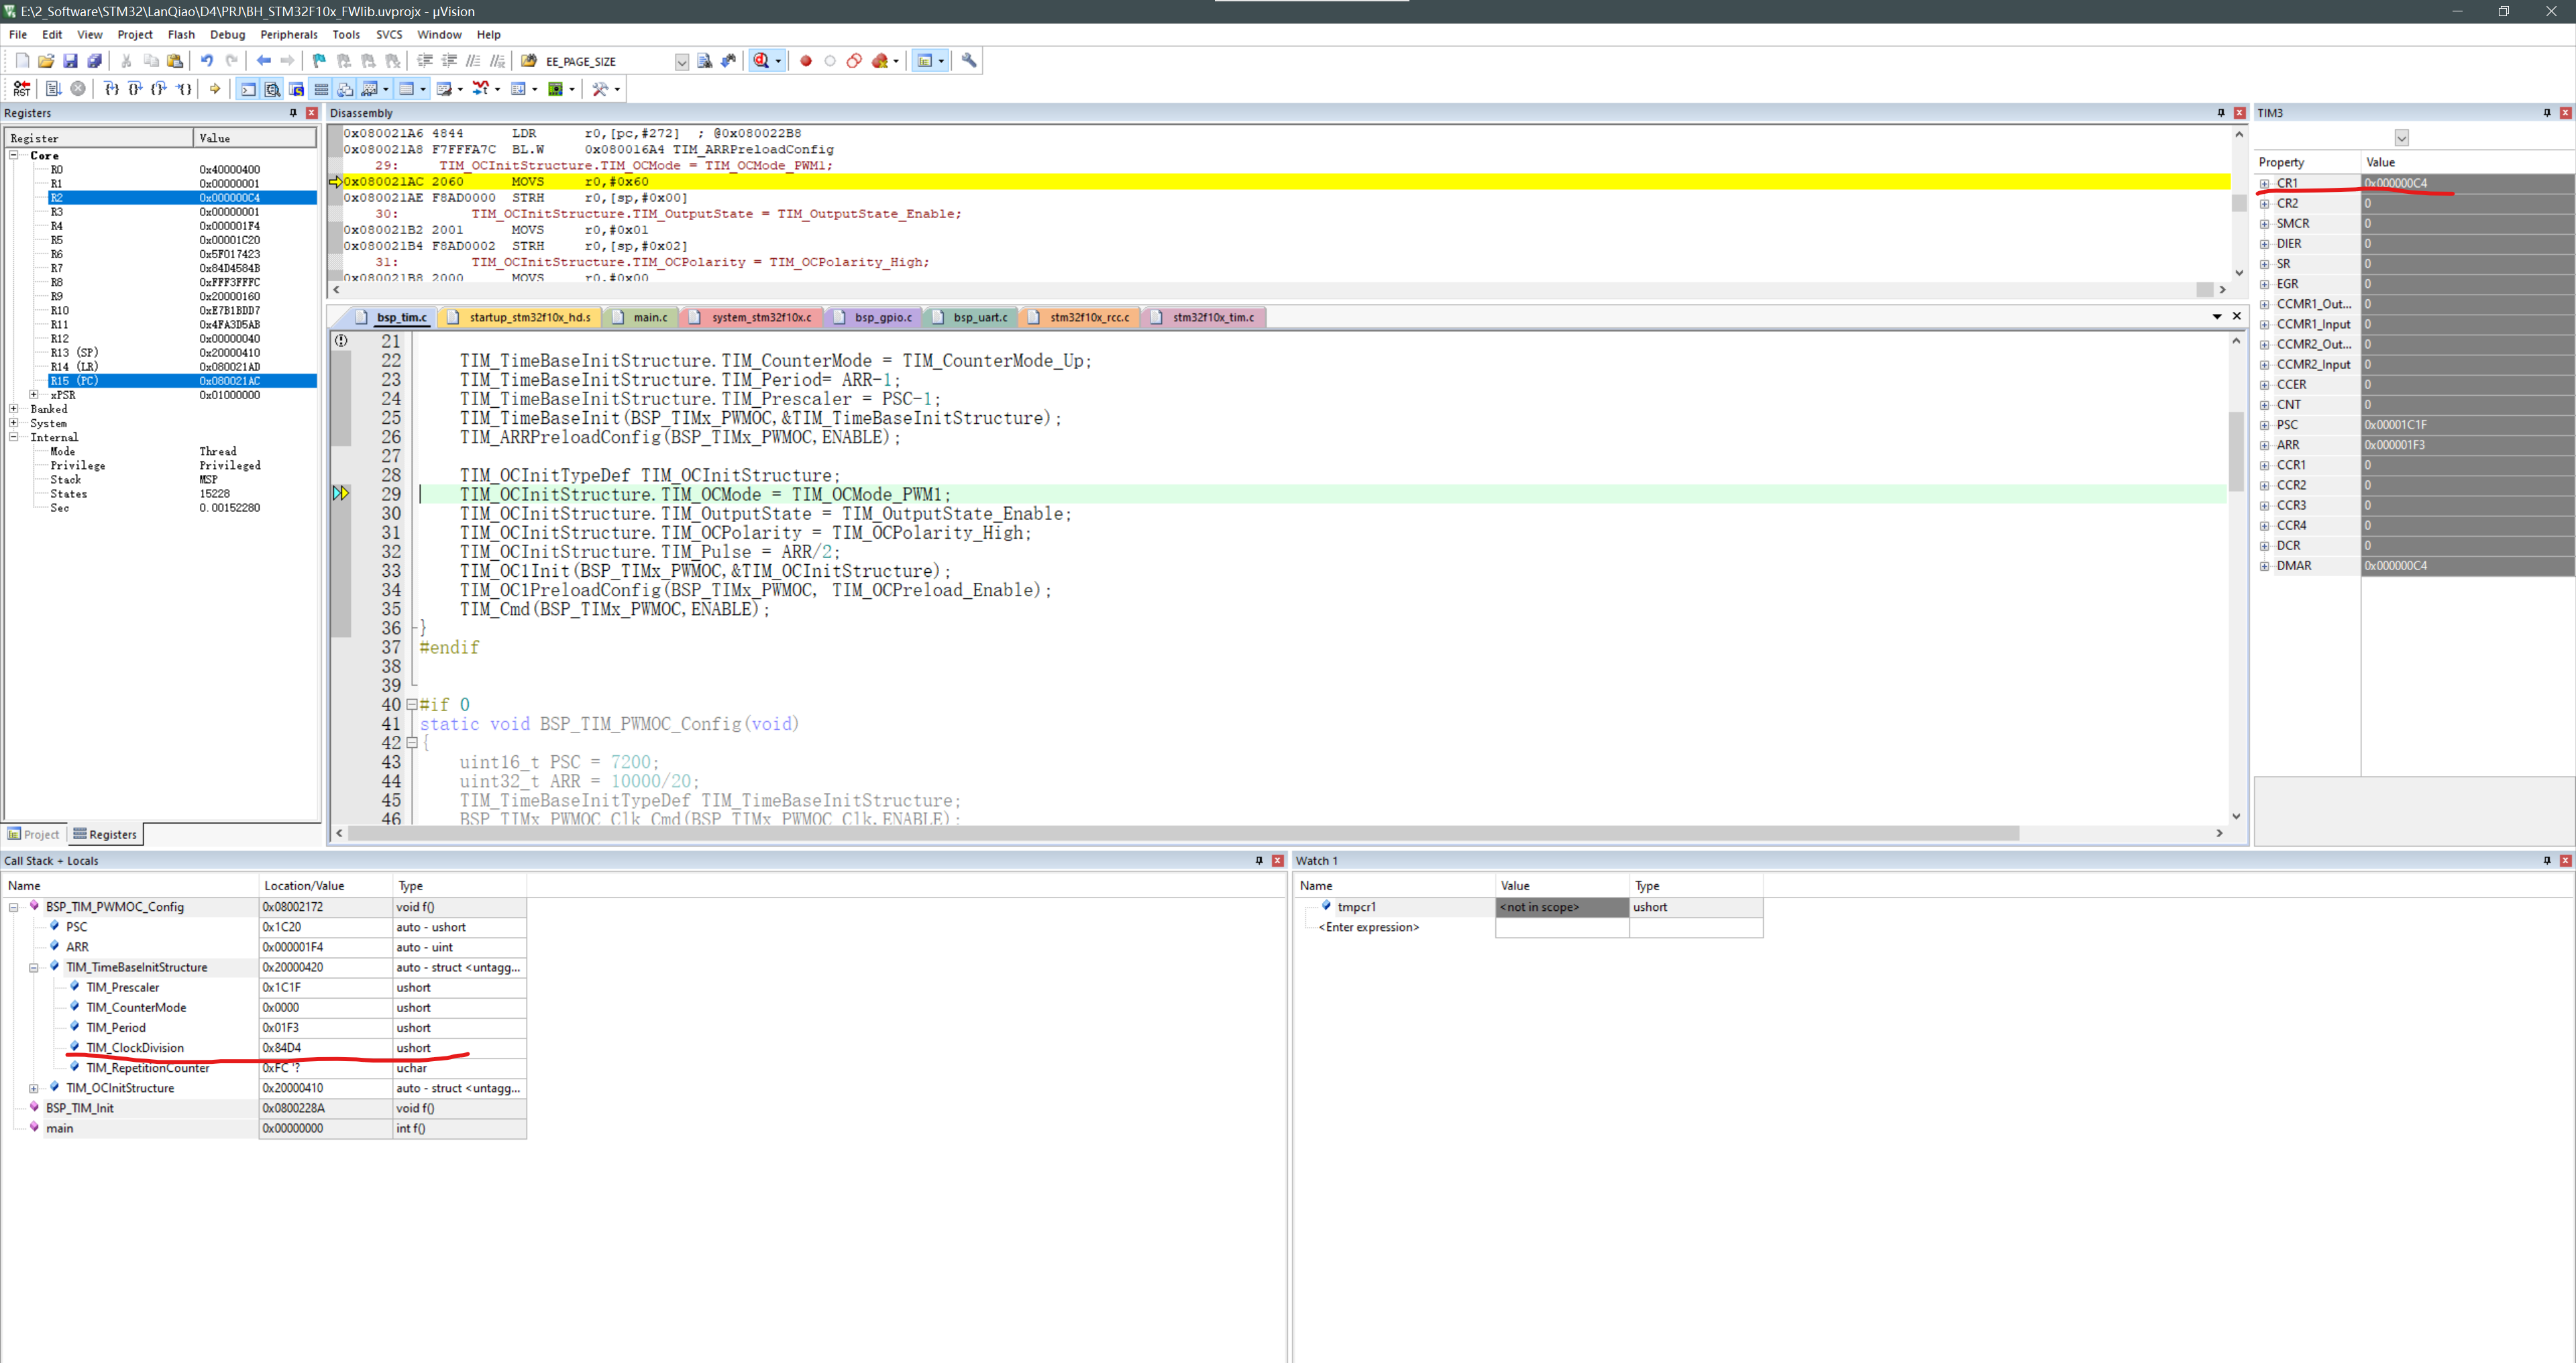Collapse the #if 0 fold at line 40

(411, 705)
